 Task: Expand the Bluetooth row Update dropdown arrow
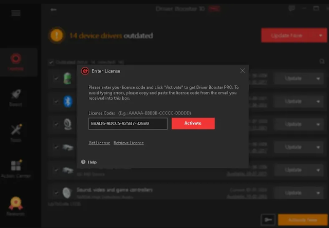point(318,102)
